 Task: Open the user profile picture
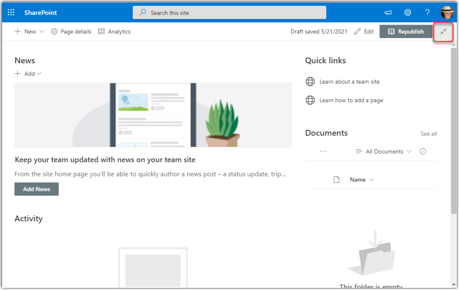[x=447, y=13]
